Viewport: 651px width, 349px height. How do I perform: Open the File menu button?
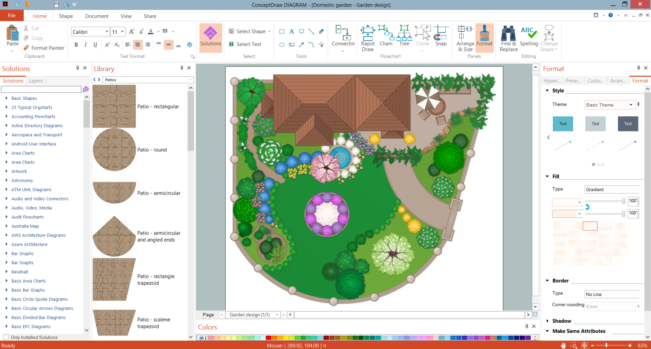tap(12, 16)
